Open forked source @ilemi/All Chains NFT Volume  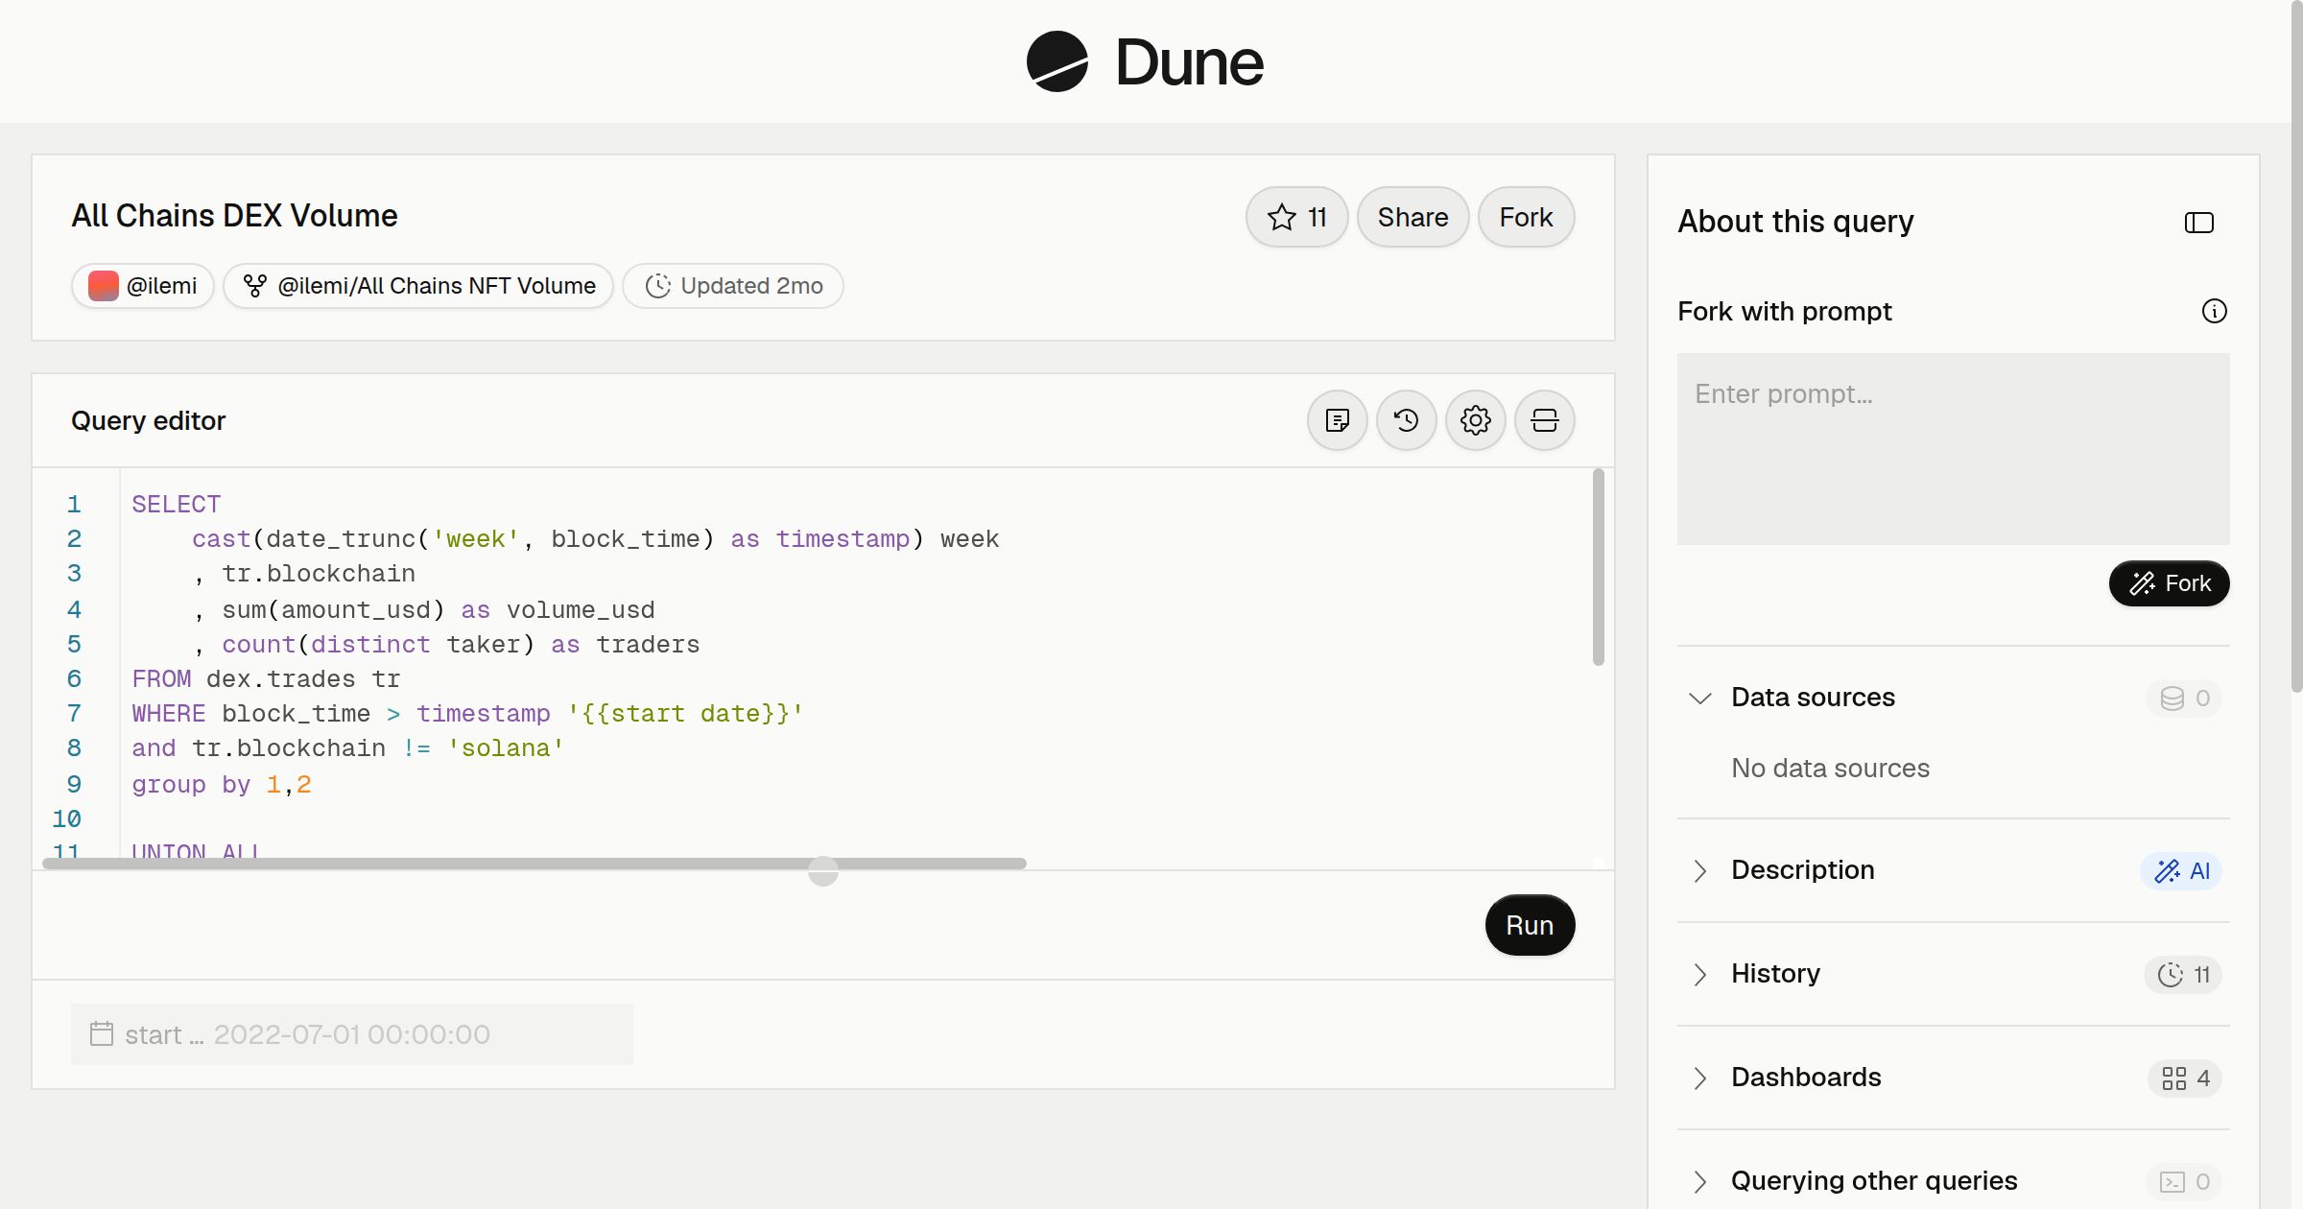pyautogui.click(x=418, y=286)
